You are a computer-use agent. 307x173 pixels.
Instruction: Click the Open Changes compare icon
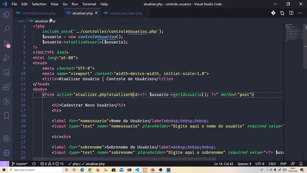click(x=282, y=13)
